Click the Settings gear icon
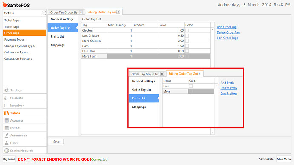This screenshot has height=165, width=294. 6,90
